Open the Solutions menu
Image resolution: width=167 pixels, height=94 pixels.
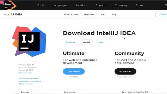[x=81, y=5]
